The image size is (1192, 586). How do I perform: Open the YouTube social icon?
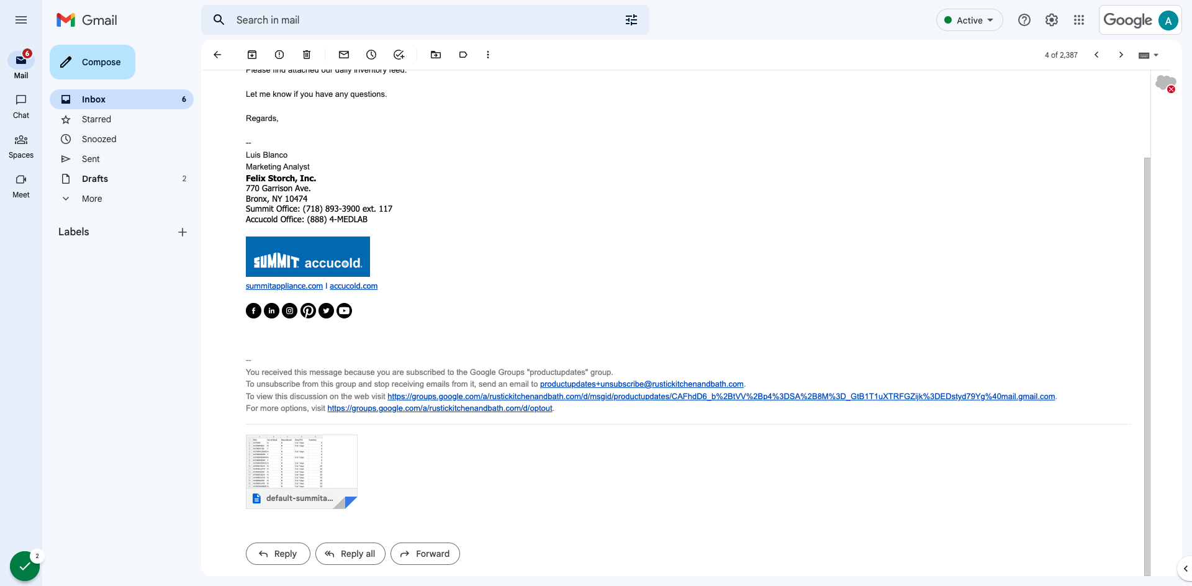(x=344, y=310)
